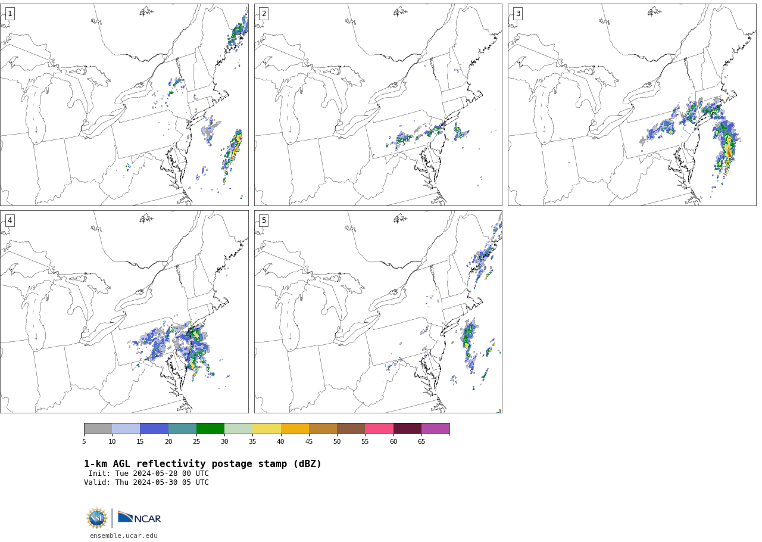762x542 pixels.
Task: Click the yellow 35-40 dBZ swatch
Action: [267, 429]
